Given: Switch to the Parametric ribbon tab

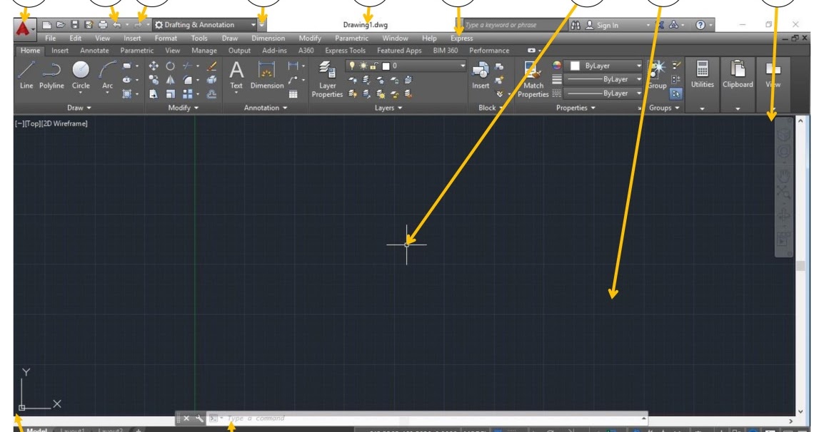Looking at the screenshot, I should pos(137,51).
